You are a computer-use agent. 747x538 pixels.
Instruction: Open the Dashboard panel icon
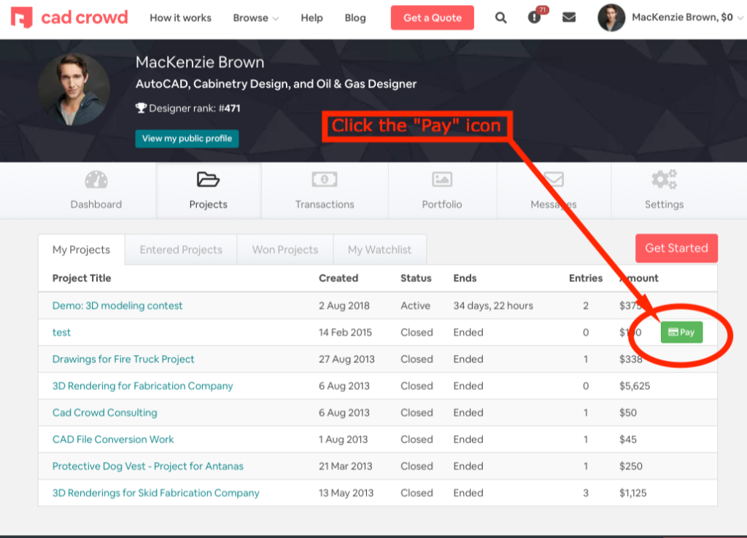pos(96,179)
